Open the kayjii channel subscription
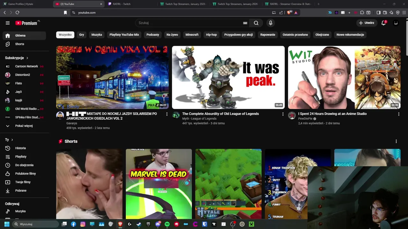Screen dimensions: 408x229 pos(25,100)
